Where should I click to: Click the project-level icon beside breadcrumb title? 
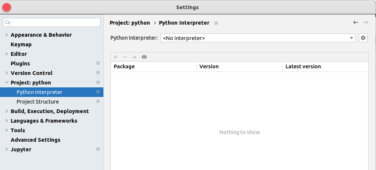point(216,23)
